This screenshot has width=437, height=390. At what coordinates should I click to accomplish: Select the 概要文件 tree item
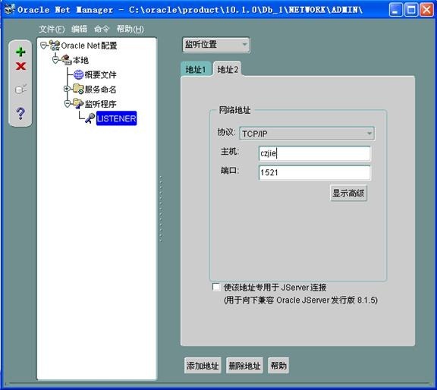point(101,74)
